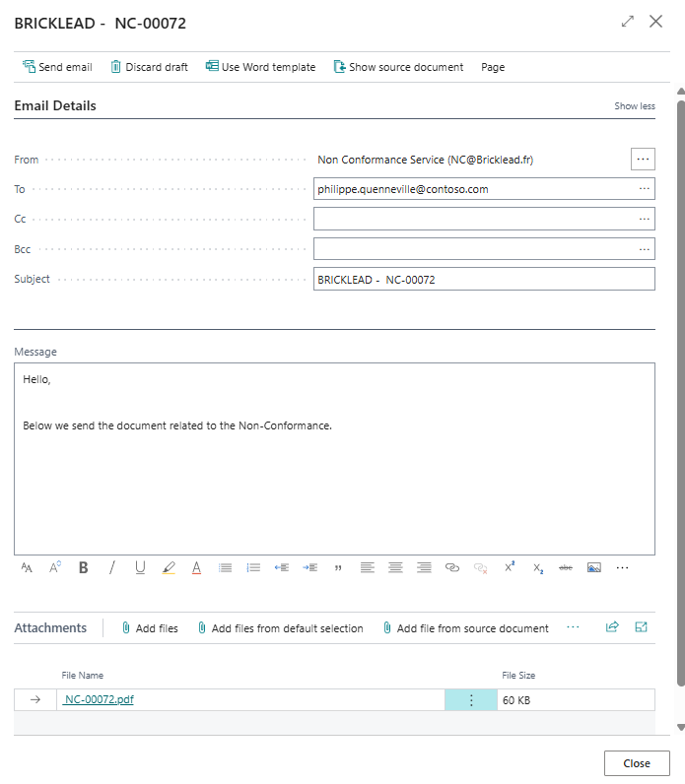Apply superscript formatting
Screen dimensions: 685x784
point(510,567)
